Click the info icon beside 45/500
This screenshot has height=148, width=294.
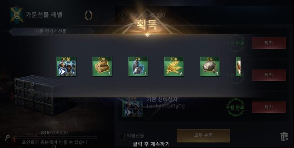click(x=123, y=15)
